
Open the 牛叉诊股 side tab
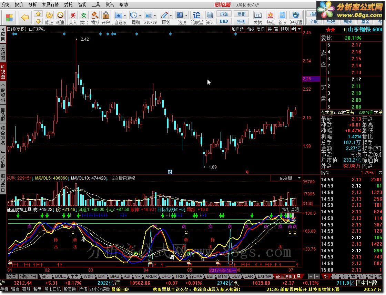click(3, 159)
